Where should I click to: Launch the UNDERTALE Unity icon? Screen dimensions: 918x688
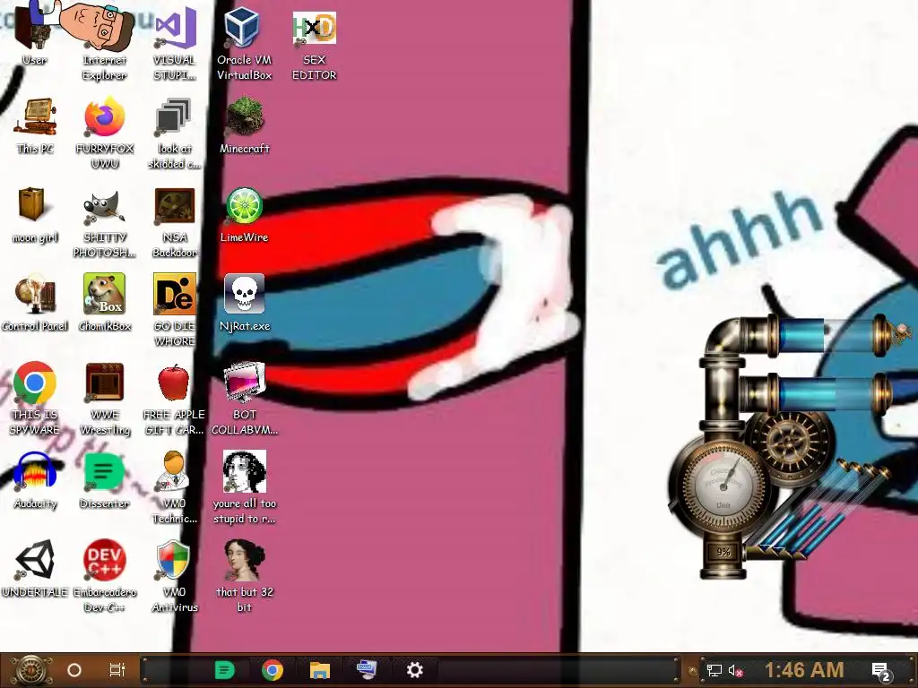pos(35,569)
